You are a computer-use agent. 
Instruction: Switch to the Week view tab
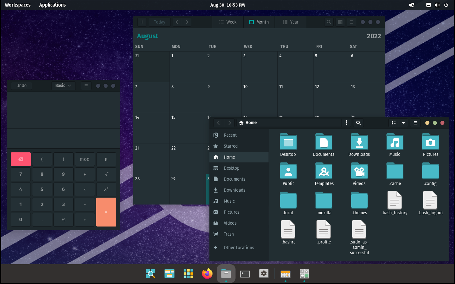pyautogui.click(x=228, y=22)
